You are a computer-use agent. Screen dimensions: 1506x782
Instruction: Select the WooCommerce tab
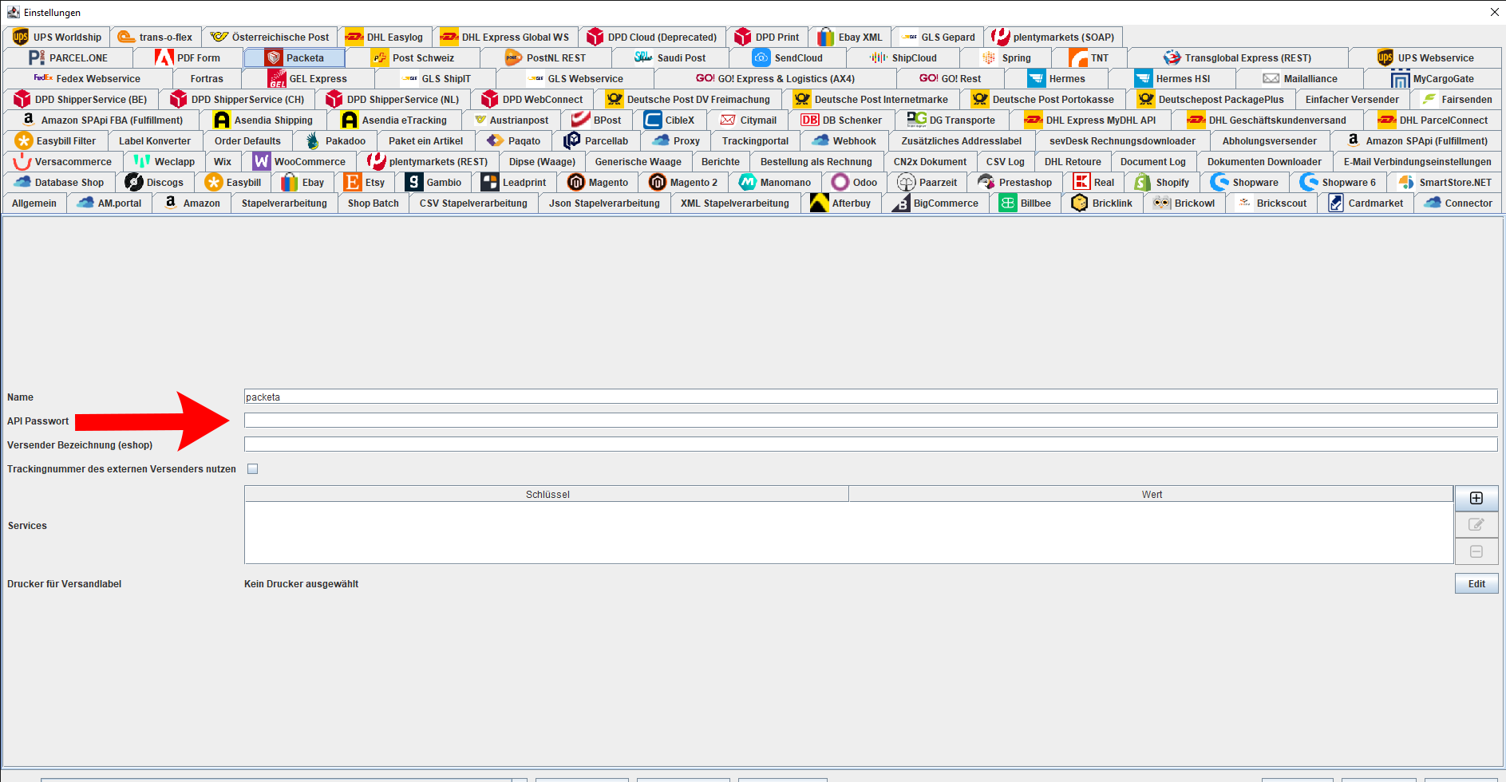pyautogui.click(x=299, y=161)
